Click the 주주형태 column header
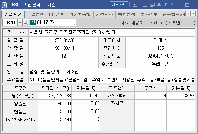 [117, 88]
